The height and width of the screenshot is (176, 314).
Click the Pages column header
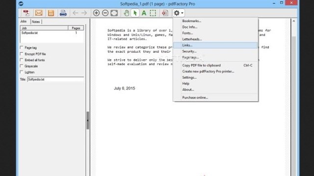coord(76,28)
